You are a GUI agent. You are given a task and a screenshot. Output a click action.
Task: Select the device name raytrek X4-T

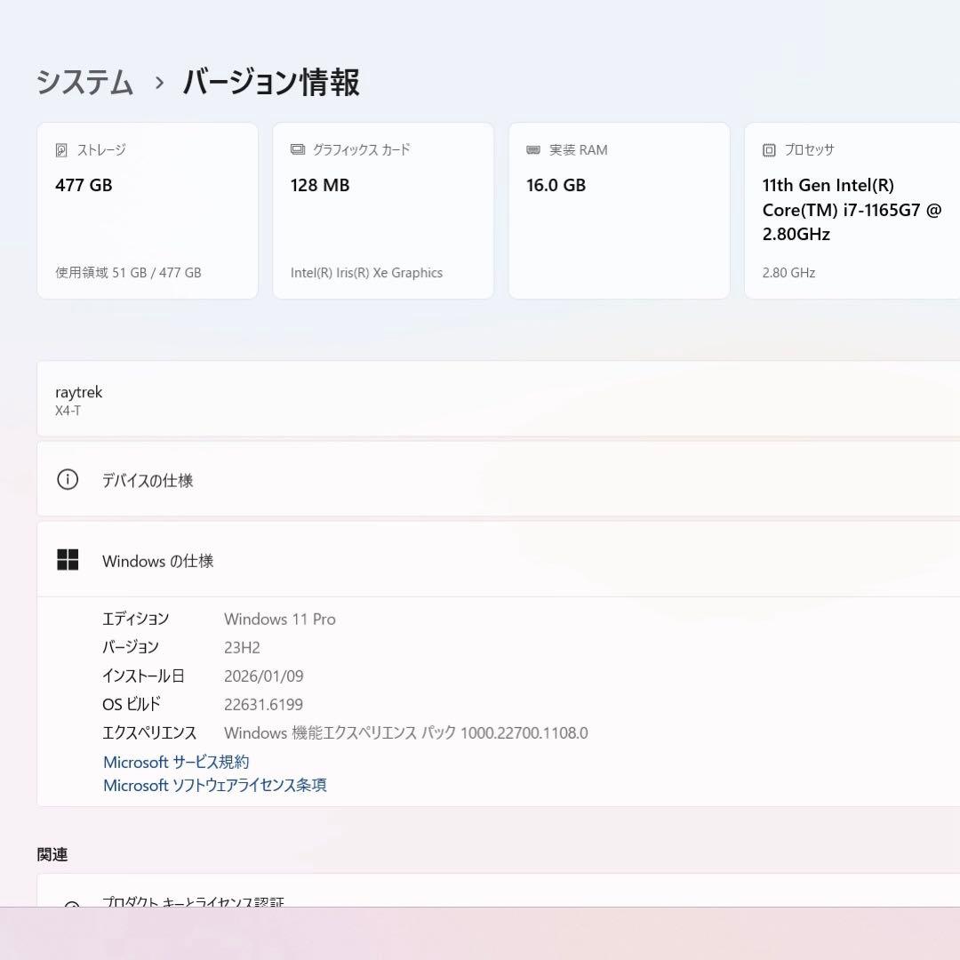coord(80,400)
